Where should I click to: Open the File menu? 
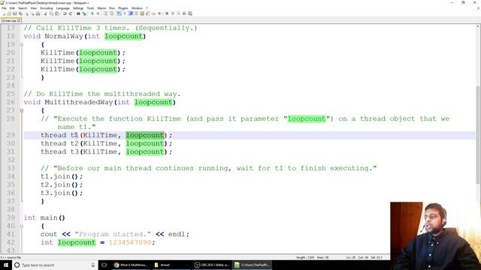[4, 8]
